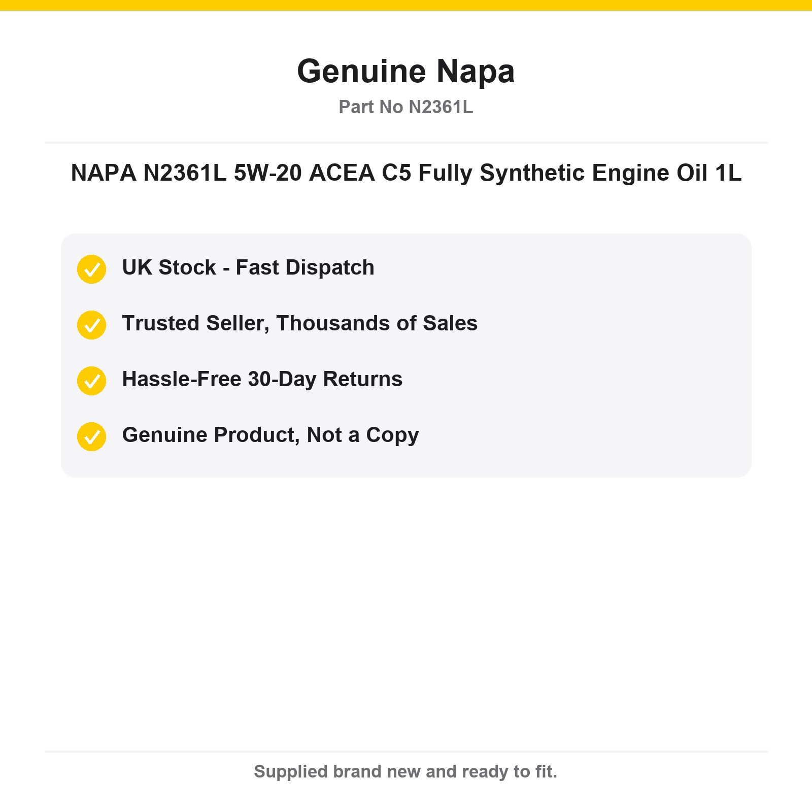Select the Part No N2361L text
The height and width of the screenshot is (812, 812).
pos(406,107)
